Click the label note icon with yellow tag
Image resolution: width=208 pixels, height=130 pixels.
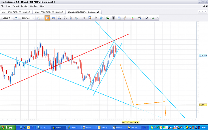coord(90,18)
